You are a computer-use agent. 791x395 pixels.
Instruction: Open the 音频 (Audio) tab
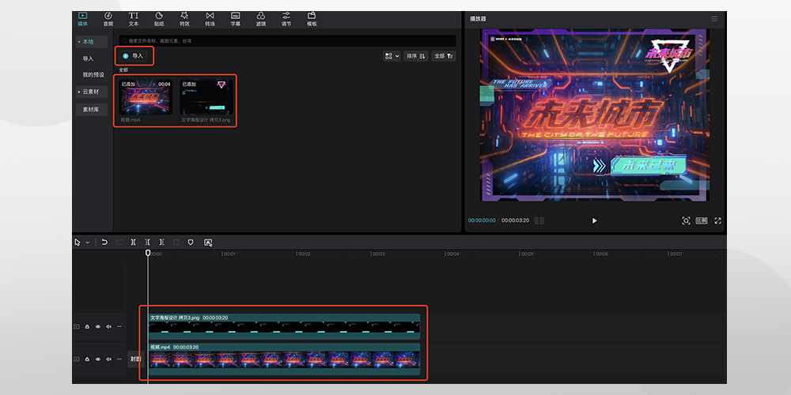pyautogui.click(x=108, y=20)
